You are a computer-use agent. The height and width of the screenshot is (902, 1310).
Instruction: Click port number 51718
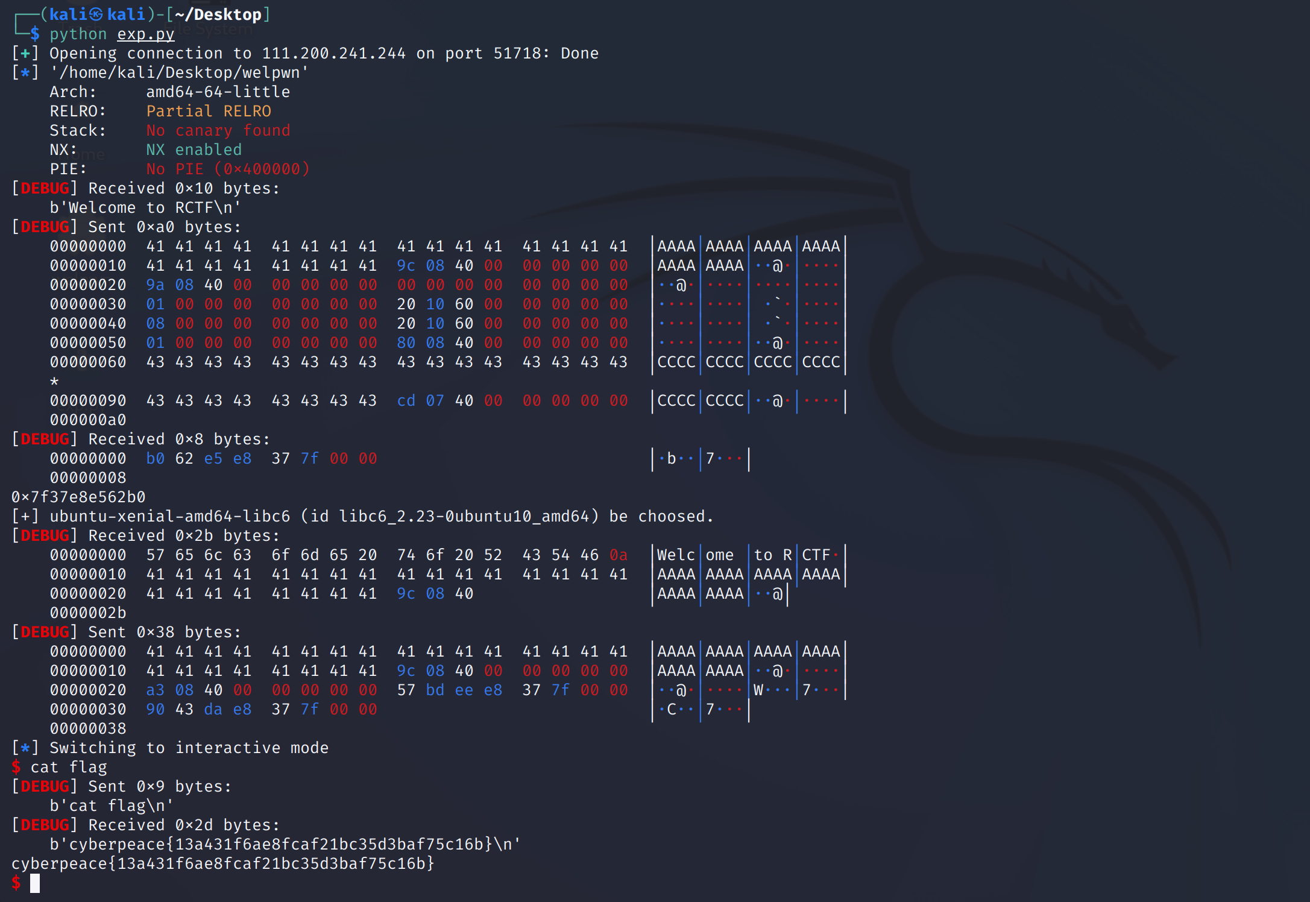click(518, 53)
